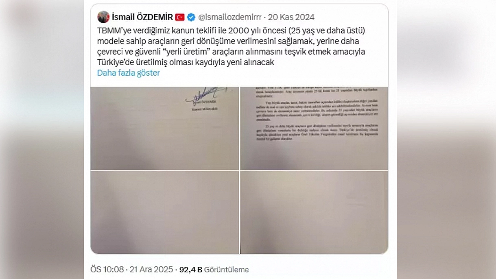Expand tweet with Daha fazla göster
Image resolution: width=496 pixels, height=279 pixels.
[129, 73]
